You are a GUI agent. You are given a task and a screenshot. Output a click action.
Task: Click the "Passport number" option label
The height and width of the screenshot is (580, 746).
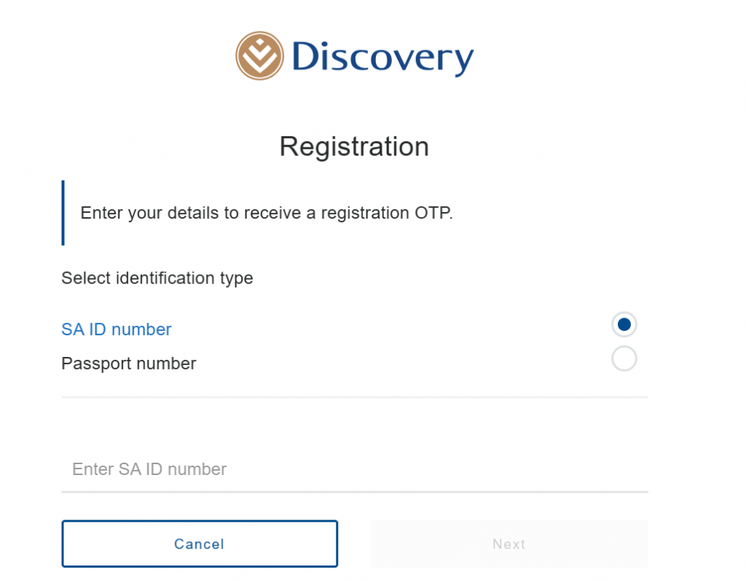(129, 363)
